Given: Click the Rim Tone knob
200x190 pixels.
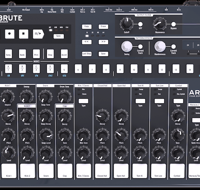Looking at the screenshot, I should pos(84,135).
